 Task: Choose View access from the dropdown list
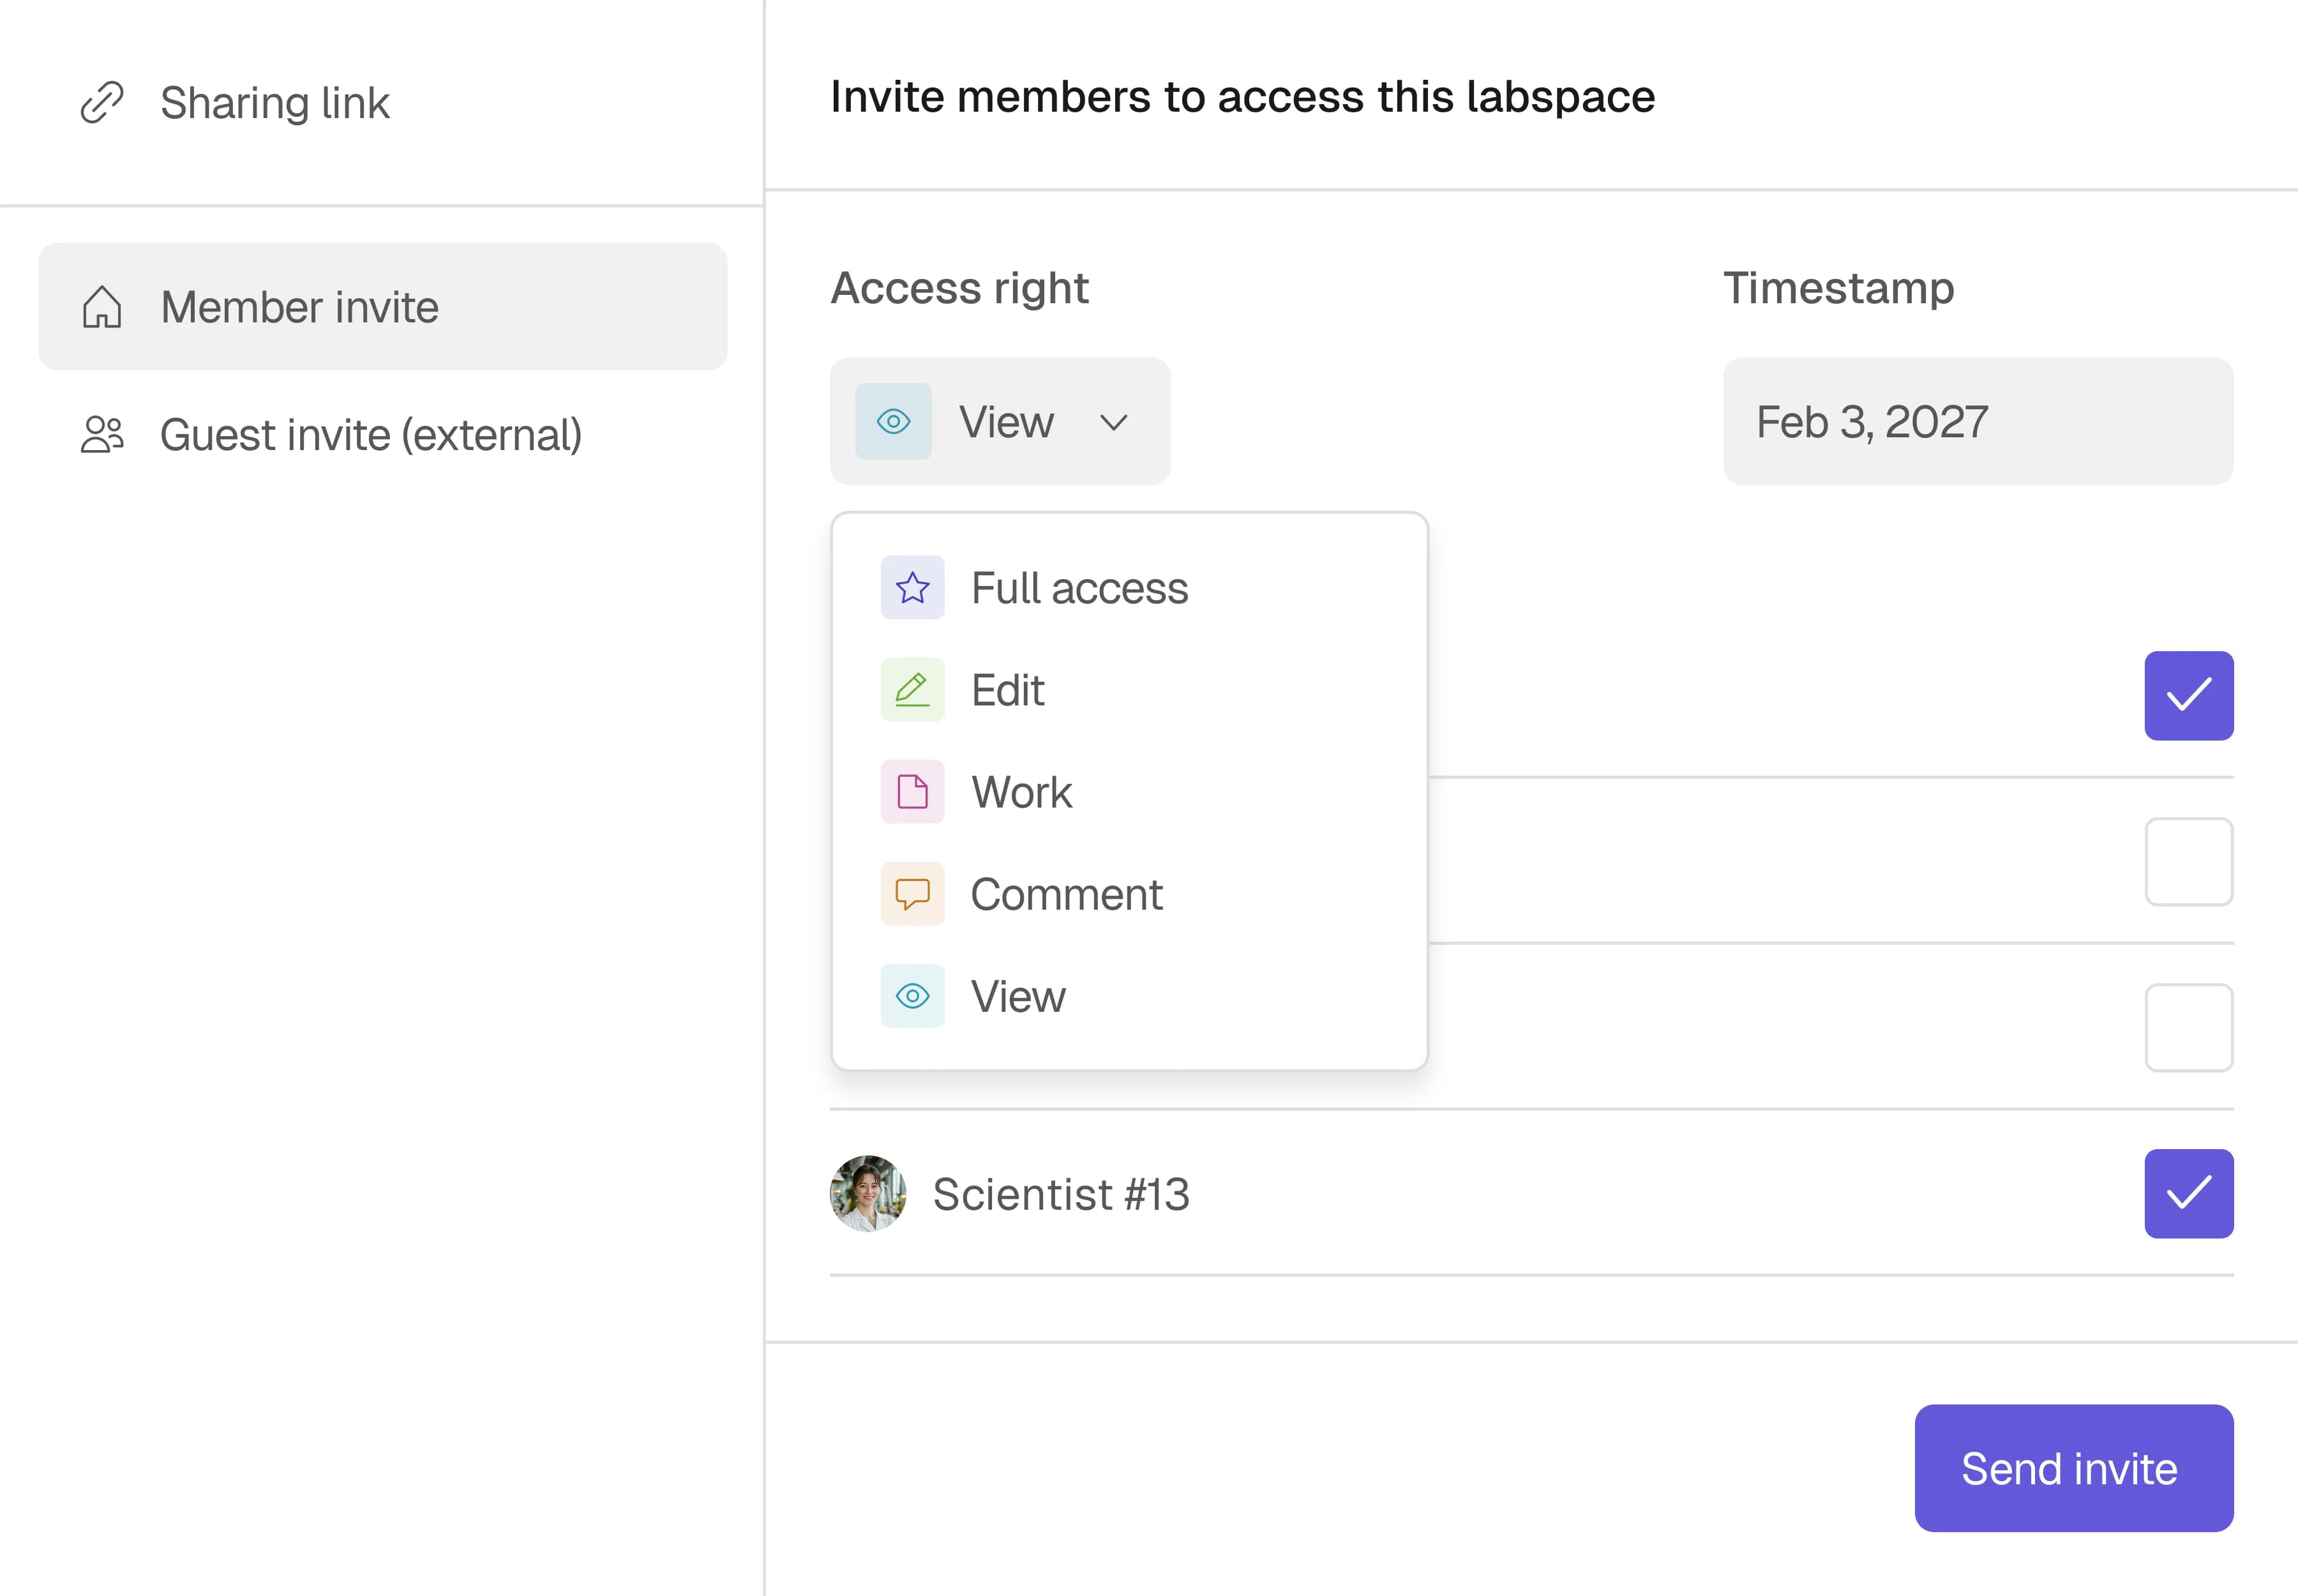coord(1129,995)
